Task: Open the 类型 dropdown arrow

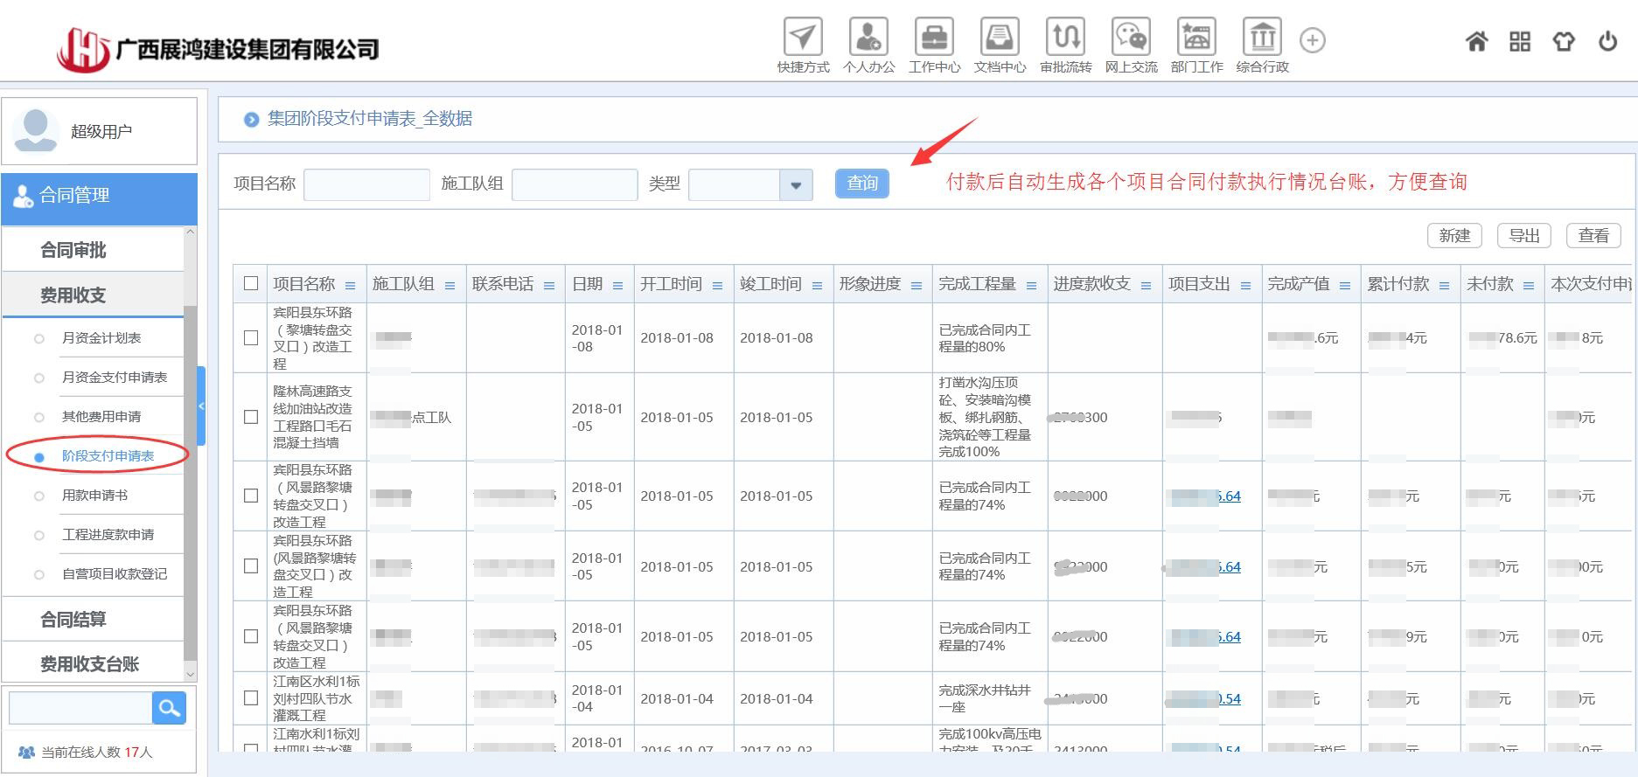Action: (796, 184)
